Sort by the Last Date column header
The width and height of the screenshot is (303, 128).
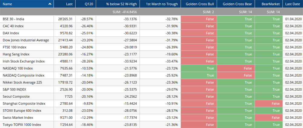293,4
